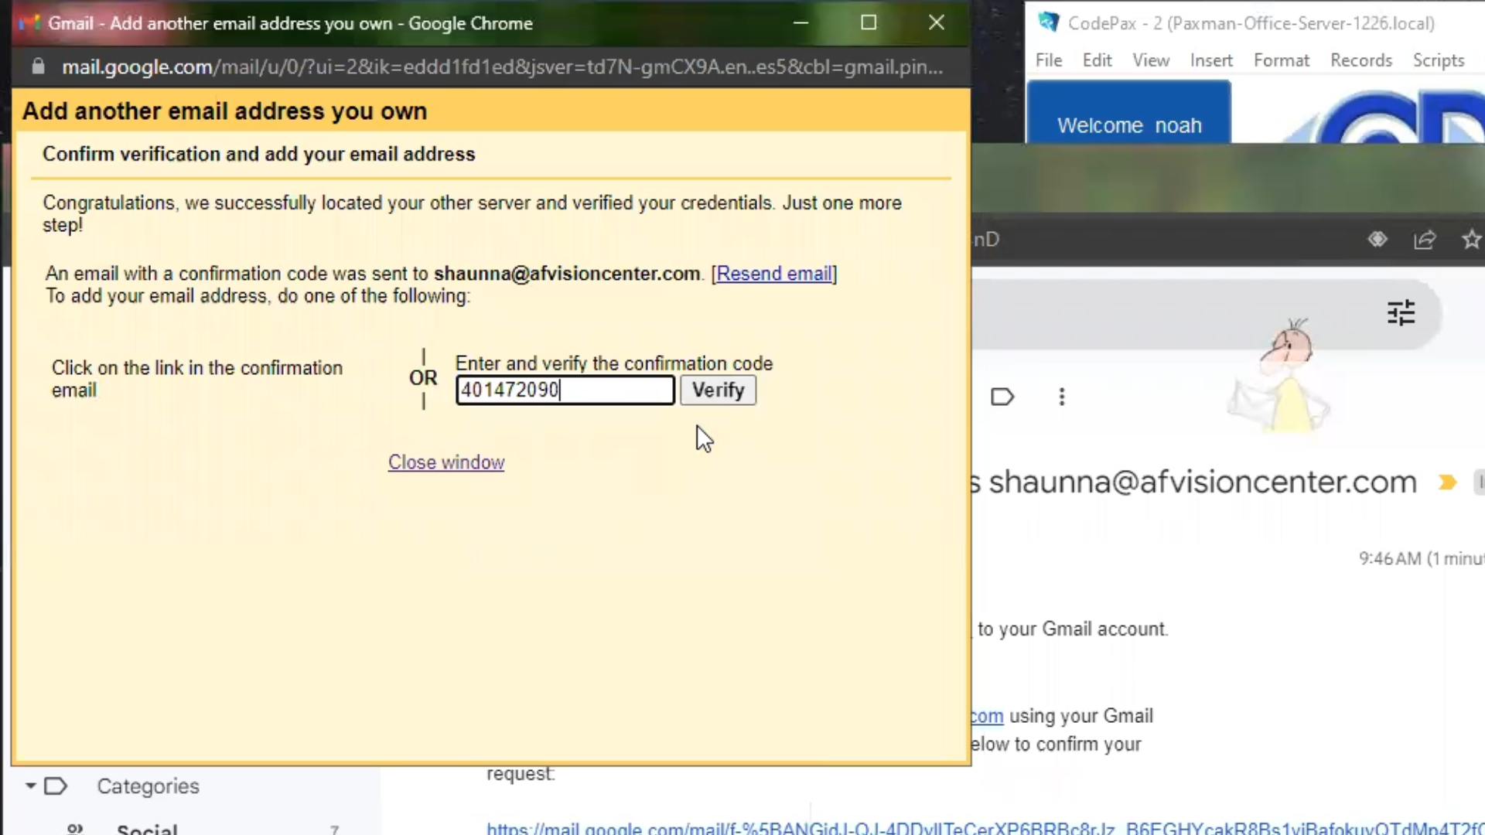Click the bookmark star icon
This screenshot has height=835, width=1485.
point(1471,240)
